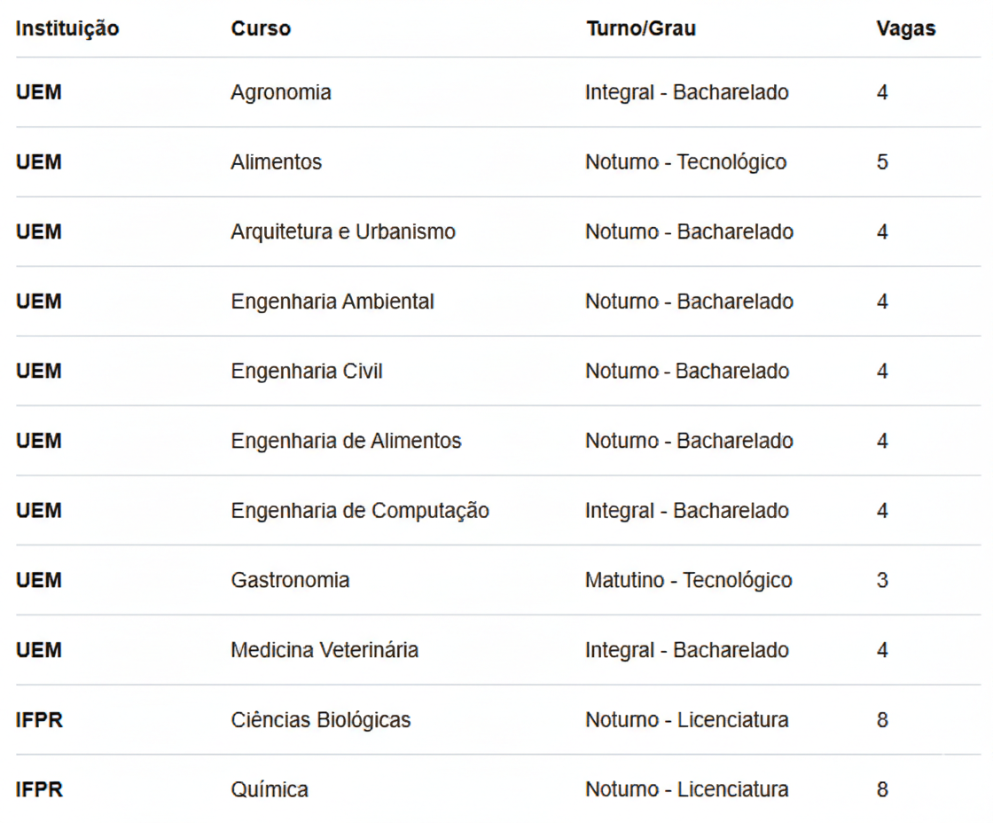Click the Química course cell
The height and width of the screenshot is (823, 993).
270,790
